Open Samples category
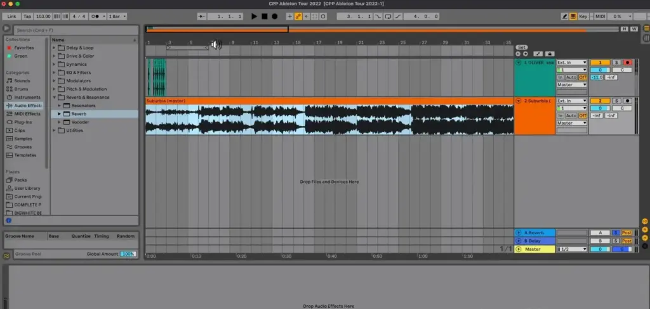 tap(23, 139)
